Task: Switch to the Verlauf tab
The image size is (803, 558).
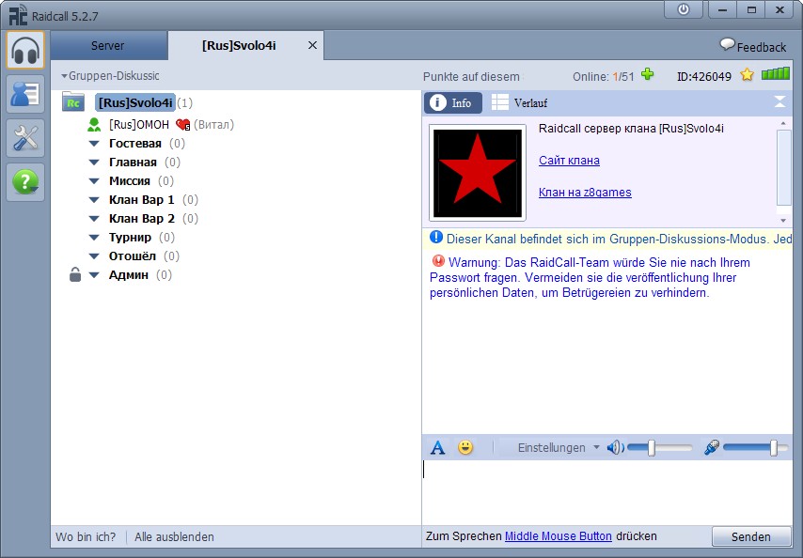Action: tap(519, 102)
